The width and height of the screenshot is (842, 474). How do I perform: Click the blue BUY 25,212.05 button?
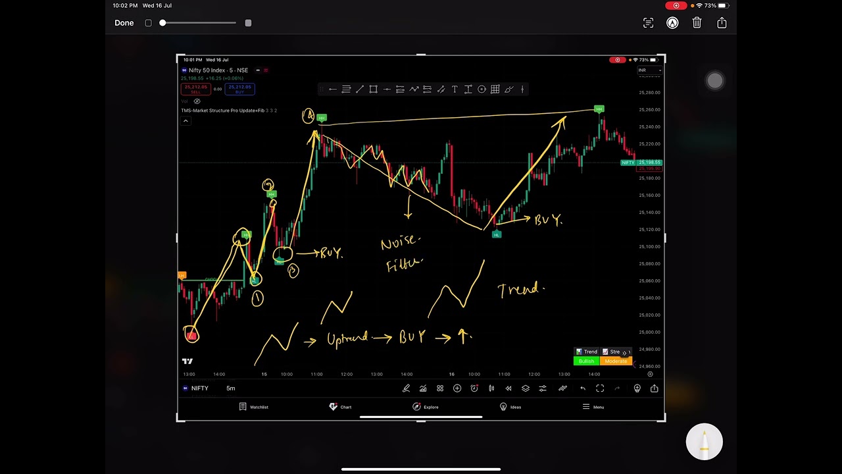coord(239,89)
